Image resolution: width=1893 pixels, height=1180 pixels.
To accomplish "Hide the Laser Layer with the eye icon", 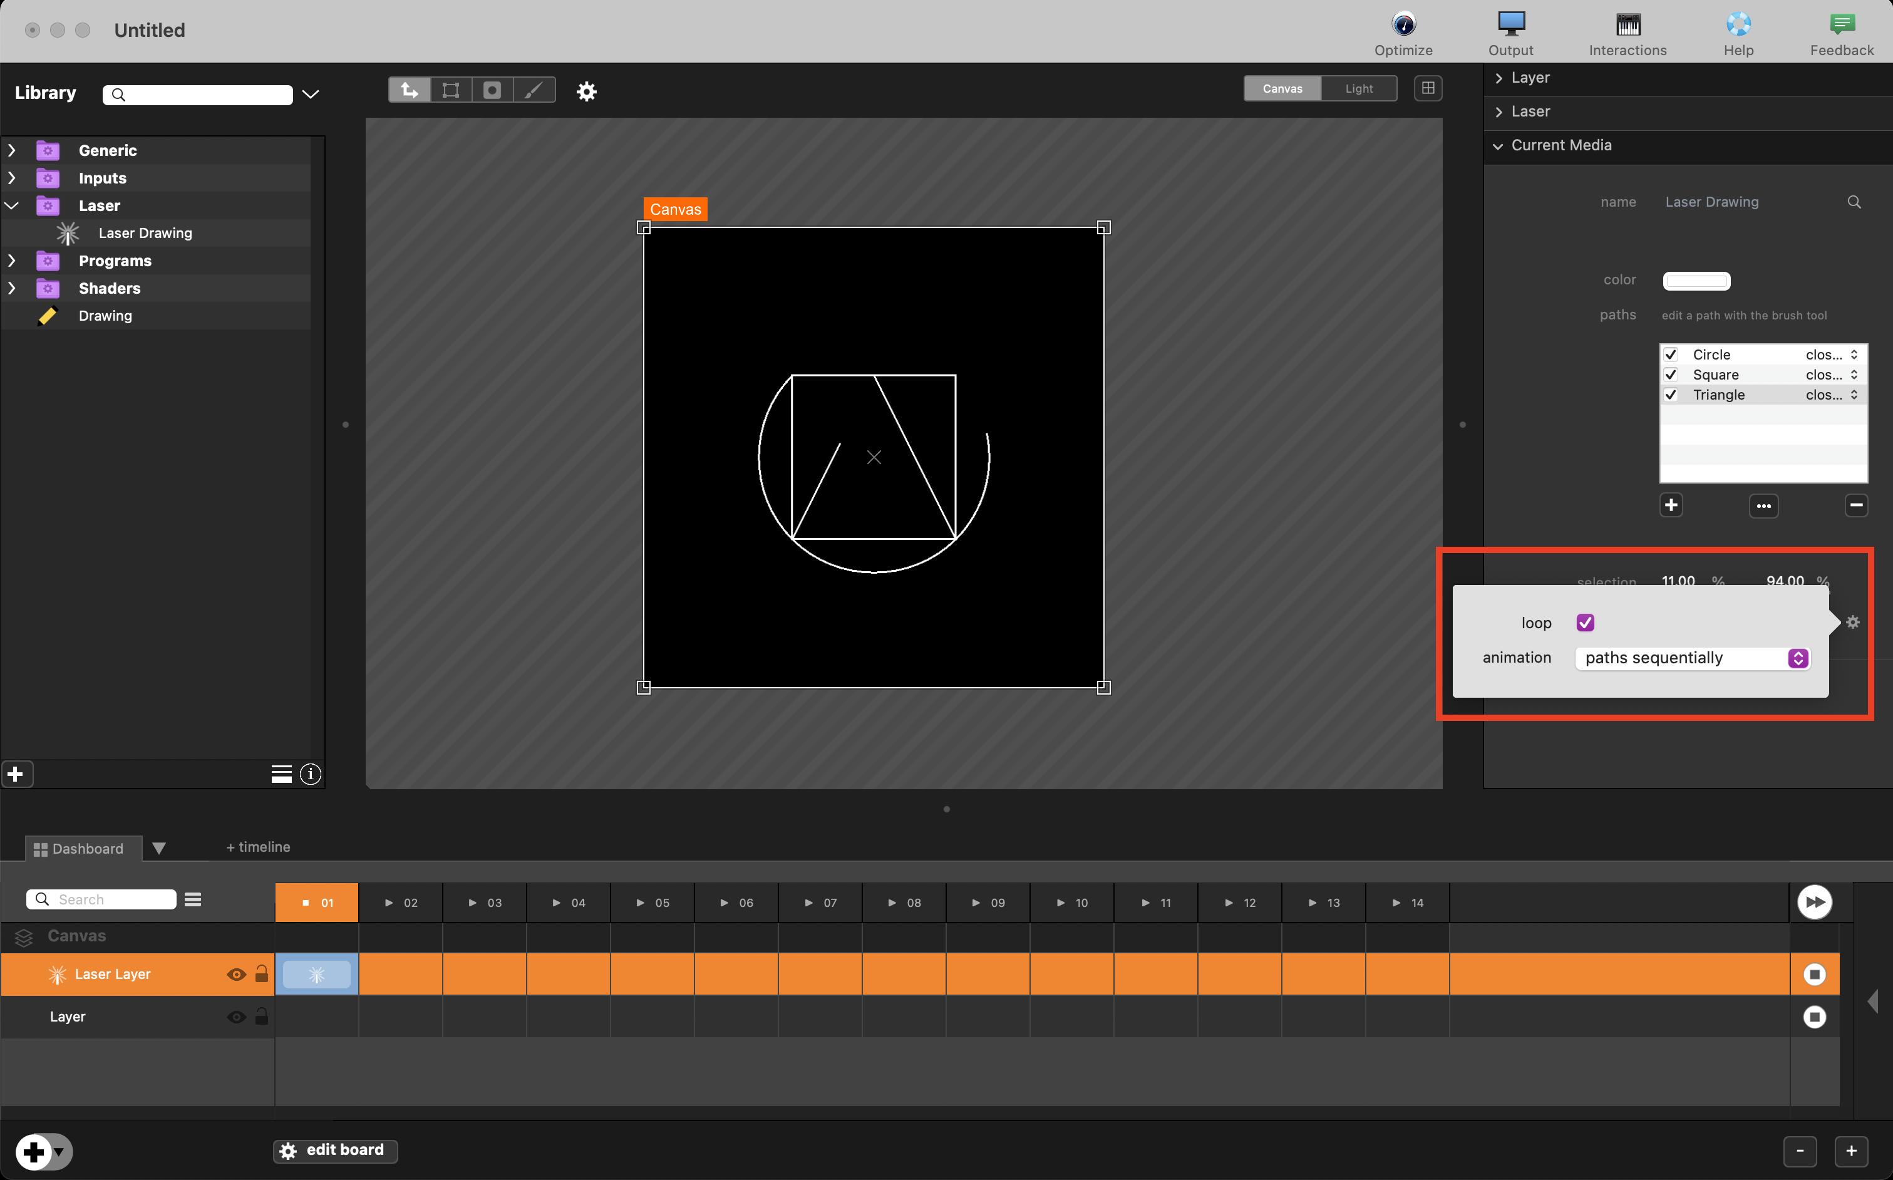I will pos(235,974).
